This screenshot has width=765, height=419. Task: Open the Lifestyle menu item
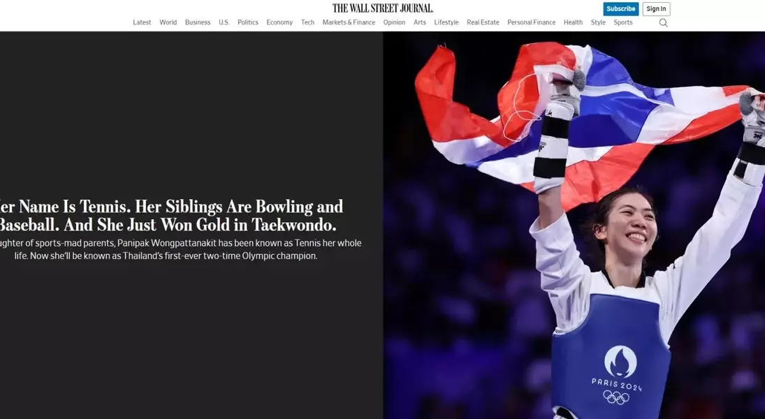click(446, 22)
